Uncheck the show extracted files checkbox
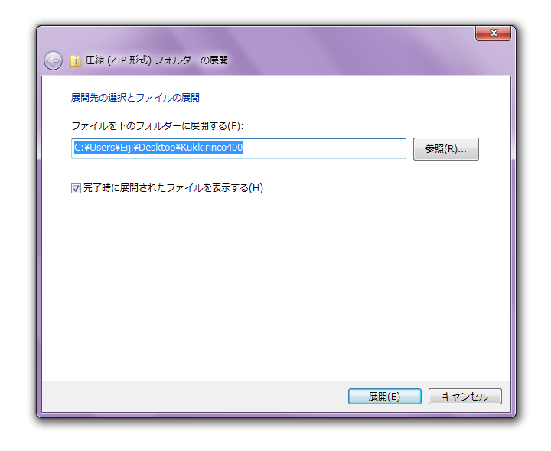551x451 pixels. tap(76, 189)
